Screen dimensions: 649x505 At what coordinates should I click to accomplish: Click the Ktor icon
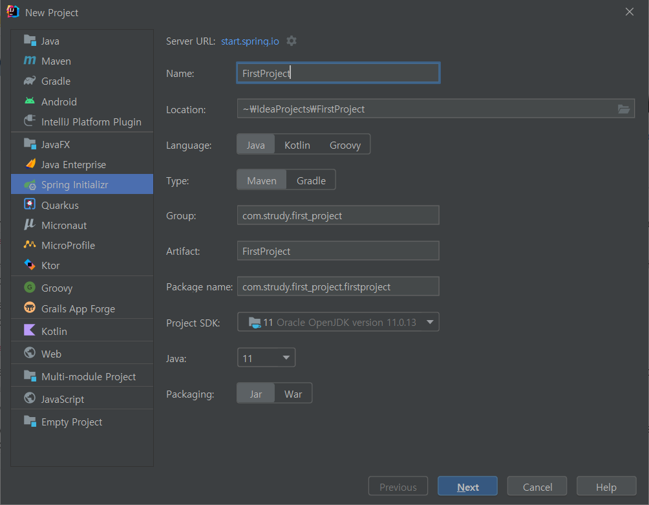coord(30,265)
